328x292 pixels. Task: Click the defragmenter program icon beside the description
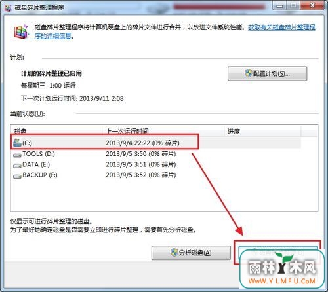[21, 31]
